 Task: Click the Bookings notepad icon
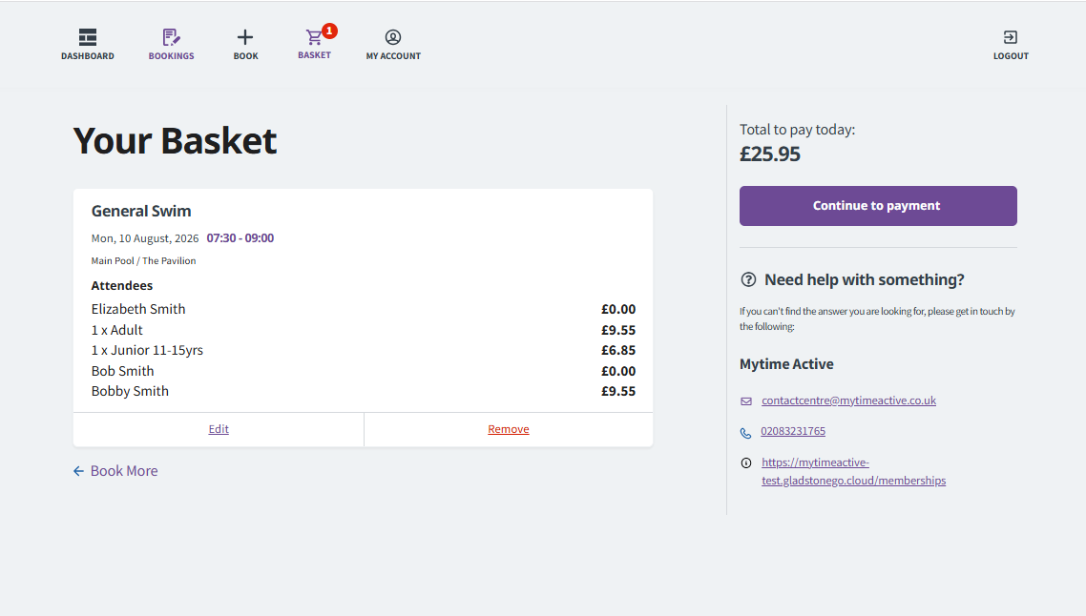click(x=171, y=36)
